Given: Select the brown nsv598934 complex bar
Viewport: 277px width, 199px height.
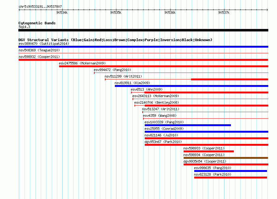Looking at the screenshot, I should (x=226, y=158).
